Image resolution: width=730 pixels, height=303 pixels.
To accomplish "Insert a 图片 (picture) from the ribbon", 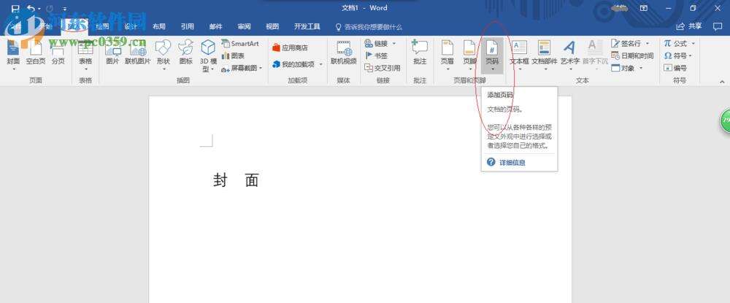I will tap(112, 53).
